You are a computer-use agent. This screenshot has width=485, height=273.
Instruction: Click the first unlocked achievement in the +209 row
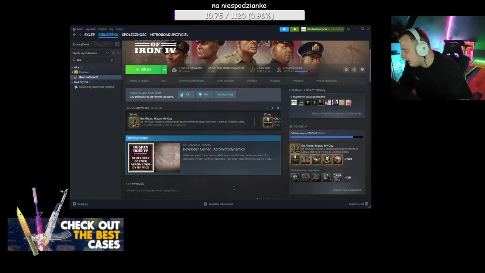click(295, 159)
